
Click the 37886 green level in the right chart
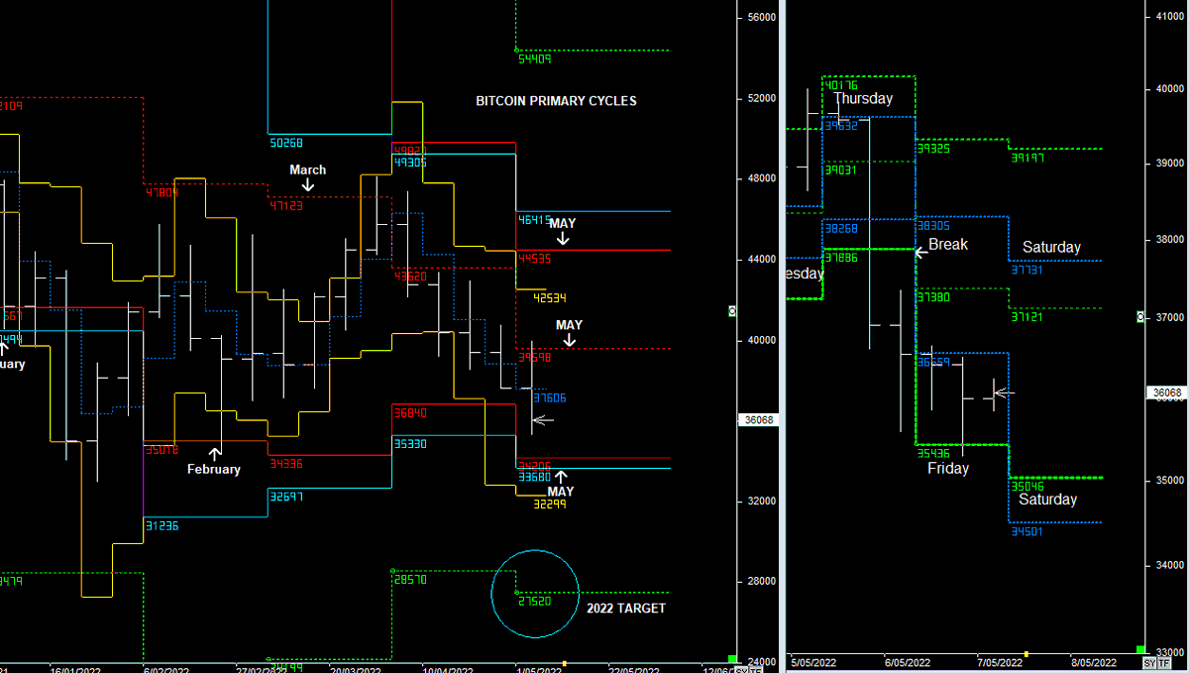(x=840, y=258)
